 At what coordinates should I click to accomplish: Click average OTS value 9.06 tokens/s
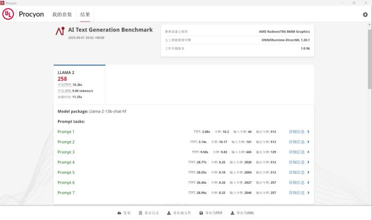click(x=82, y=91)
